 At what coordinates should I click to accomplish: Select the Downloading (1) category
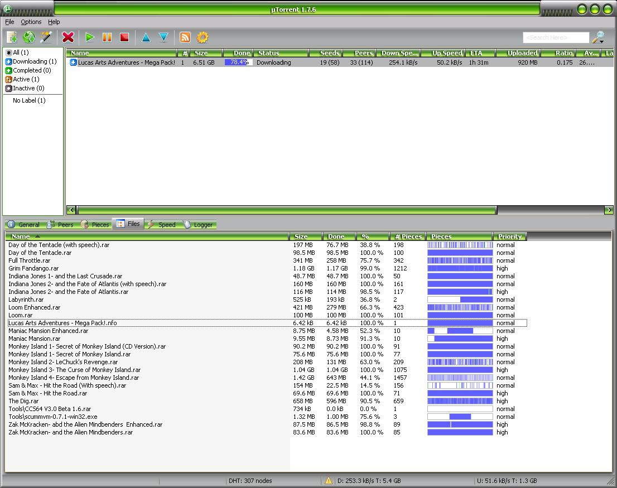point(35,61)
